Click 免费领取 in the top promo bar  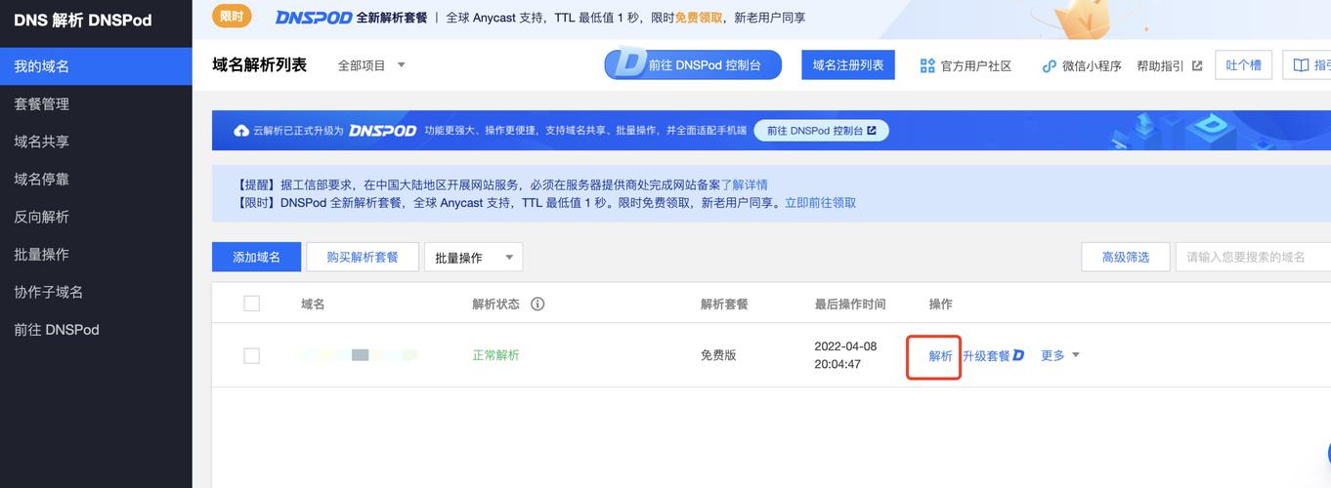tap(699, 18)
